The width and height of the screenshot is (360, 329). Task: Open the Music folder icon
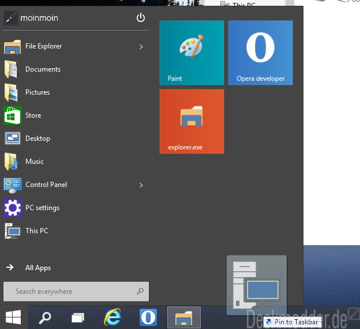tap(11, 162)
